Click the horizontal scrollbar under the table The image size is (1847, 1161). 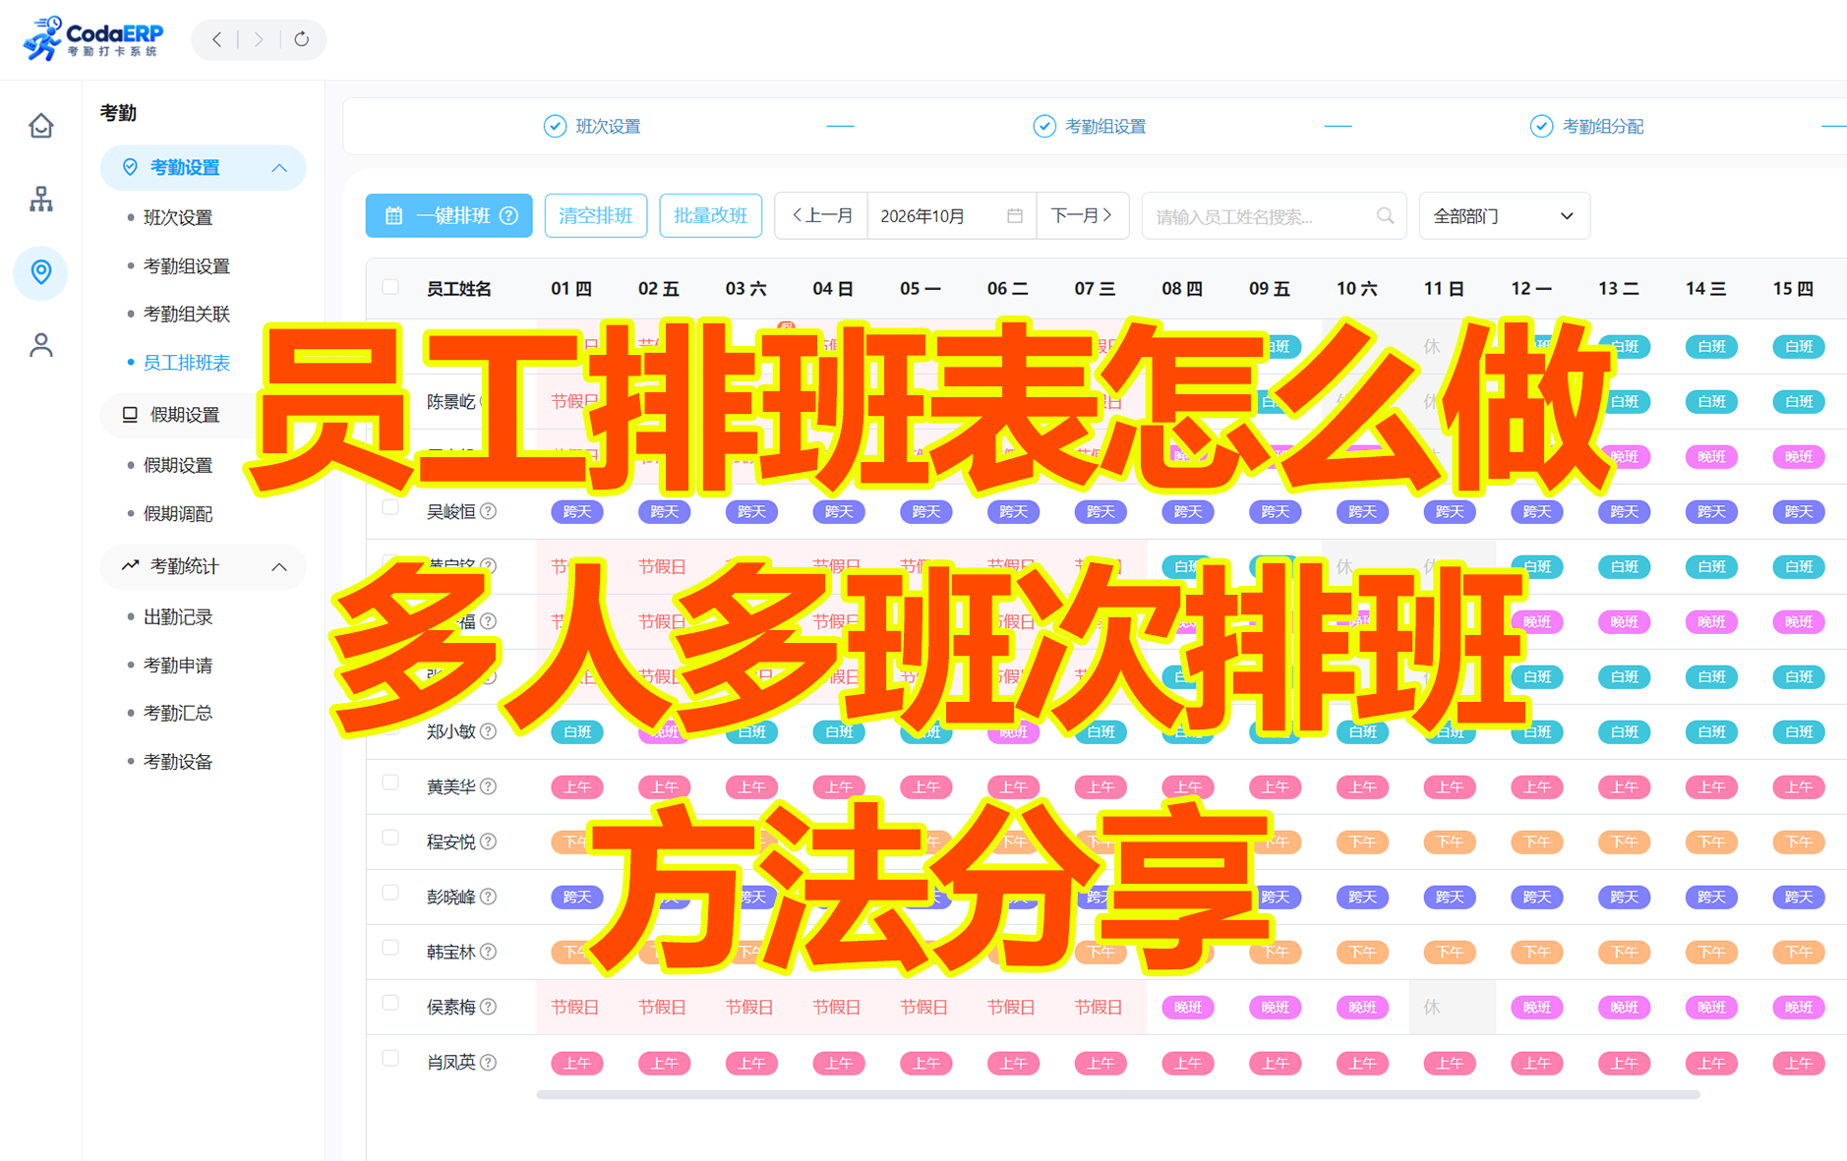(1117, 1094)
